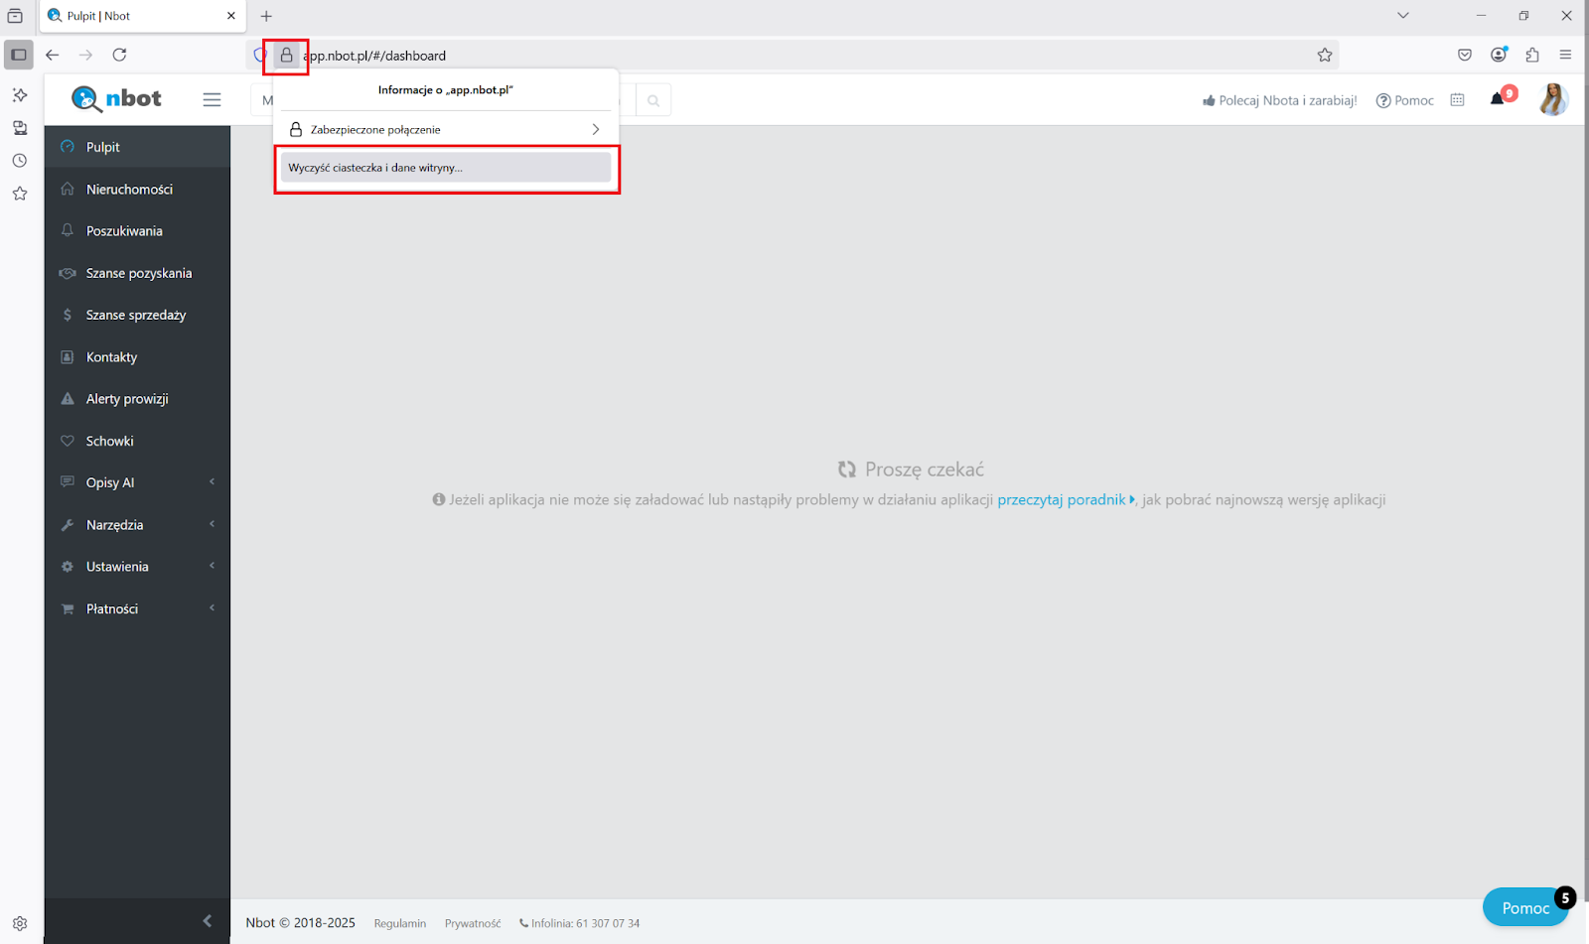Click the lock site-info icon in address bar
The image size is (1589, 944).
point(286,56)
